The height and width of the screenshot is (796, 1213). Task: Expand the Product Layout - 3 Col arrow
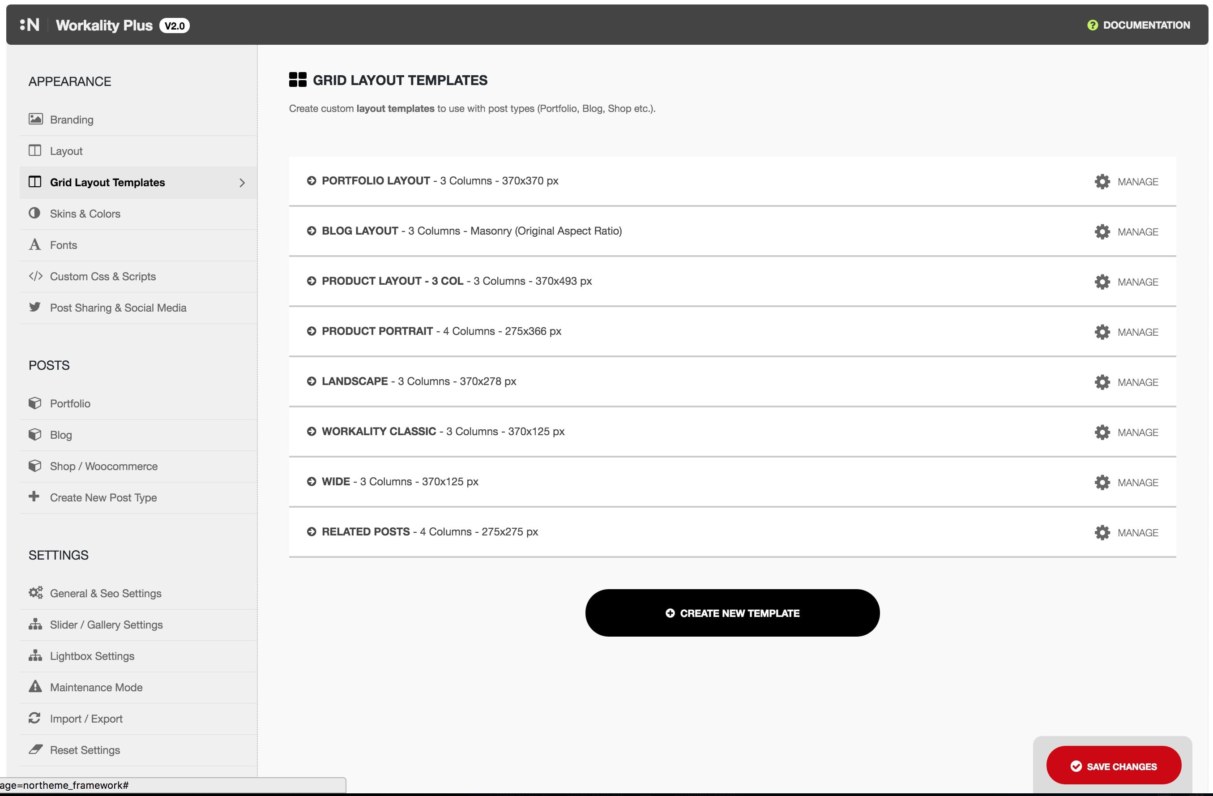[312, 281]
